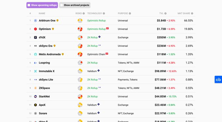Click the Arbitrum One logo icon
Image resolution: width=222 pixels, height=122 pixels.
pyautogui.click(x=36, y=21)
